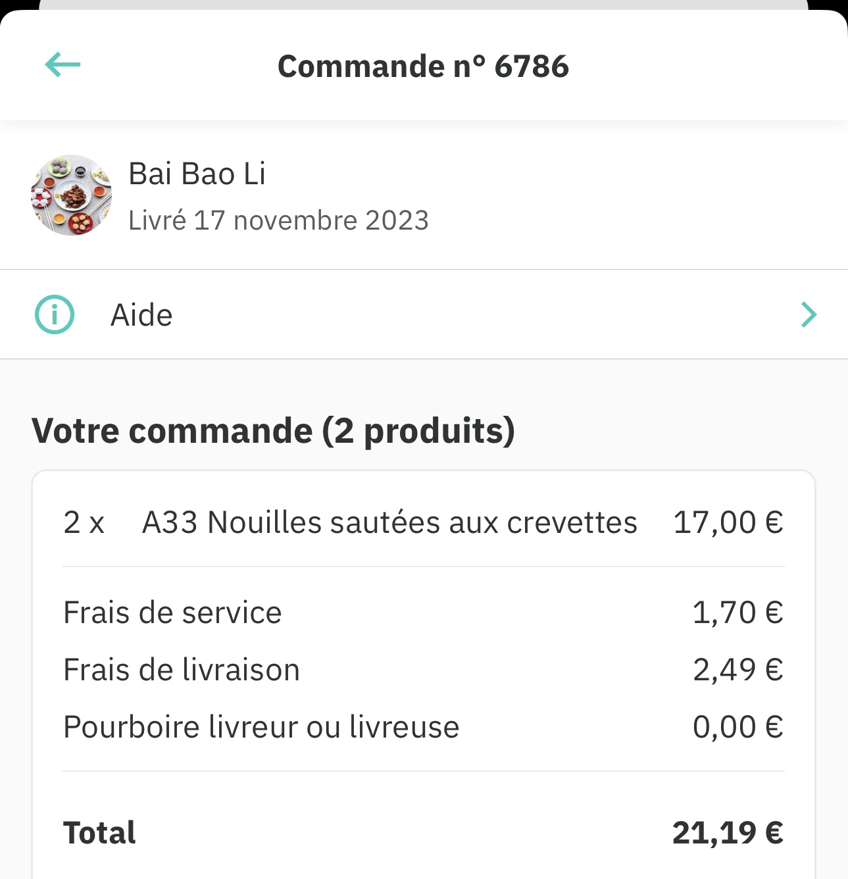
Task: Click the 2 x quantity label
Action: point(84,523)
